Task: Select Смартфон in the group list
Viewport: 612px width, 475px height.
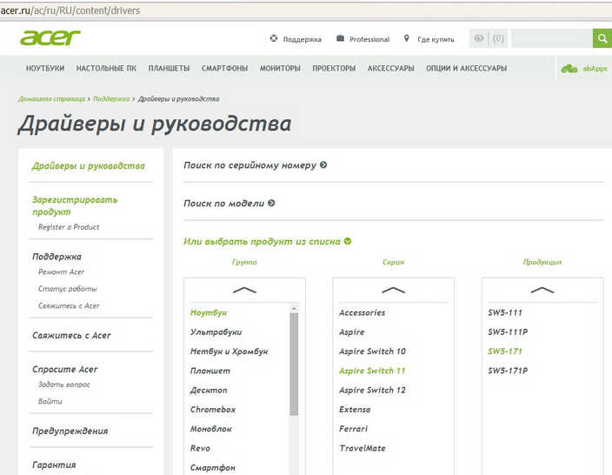Action: [x=213, y=467]
